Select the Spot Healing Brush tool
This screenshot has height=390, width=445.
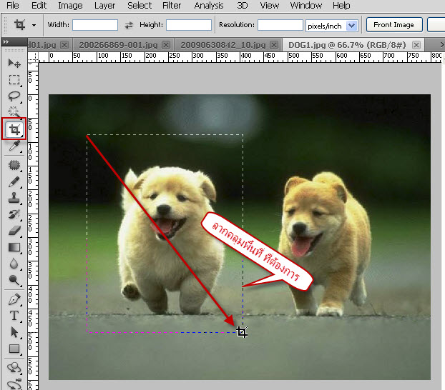point(14,165)
